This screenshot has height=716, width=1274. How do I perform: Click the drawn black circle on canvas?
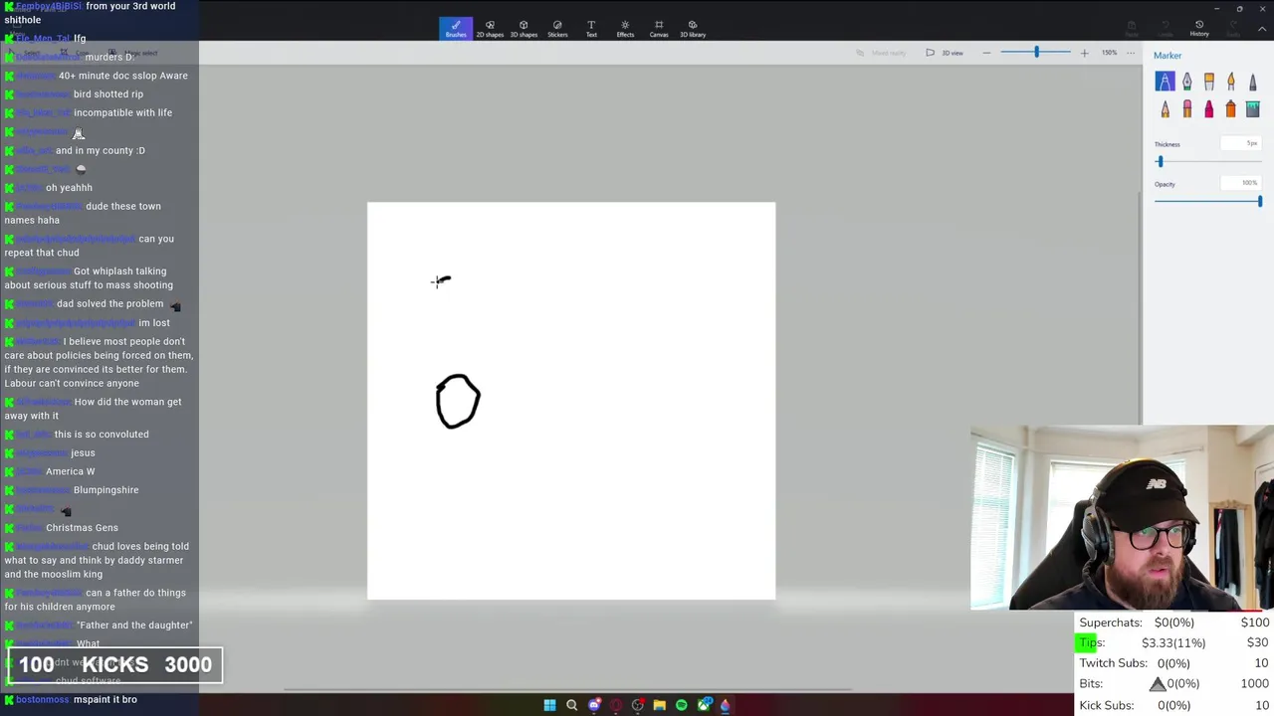coord(458,402)
